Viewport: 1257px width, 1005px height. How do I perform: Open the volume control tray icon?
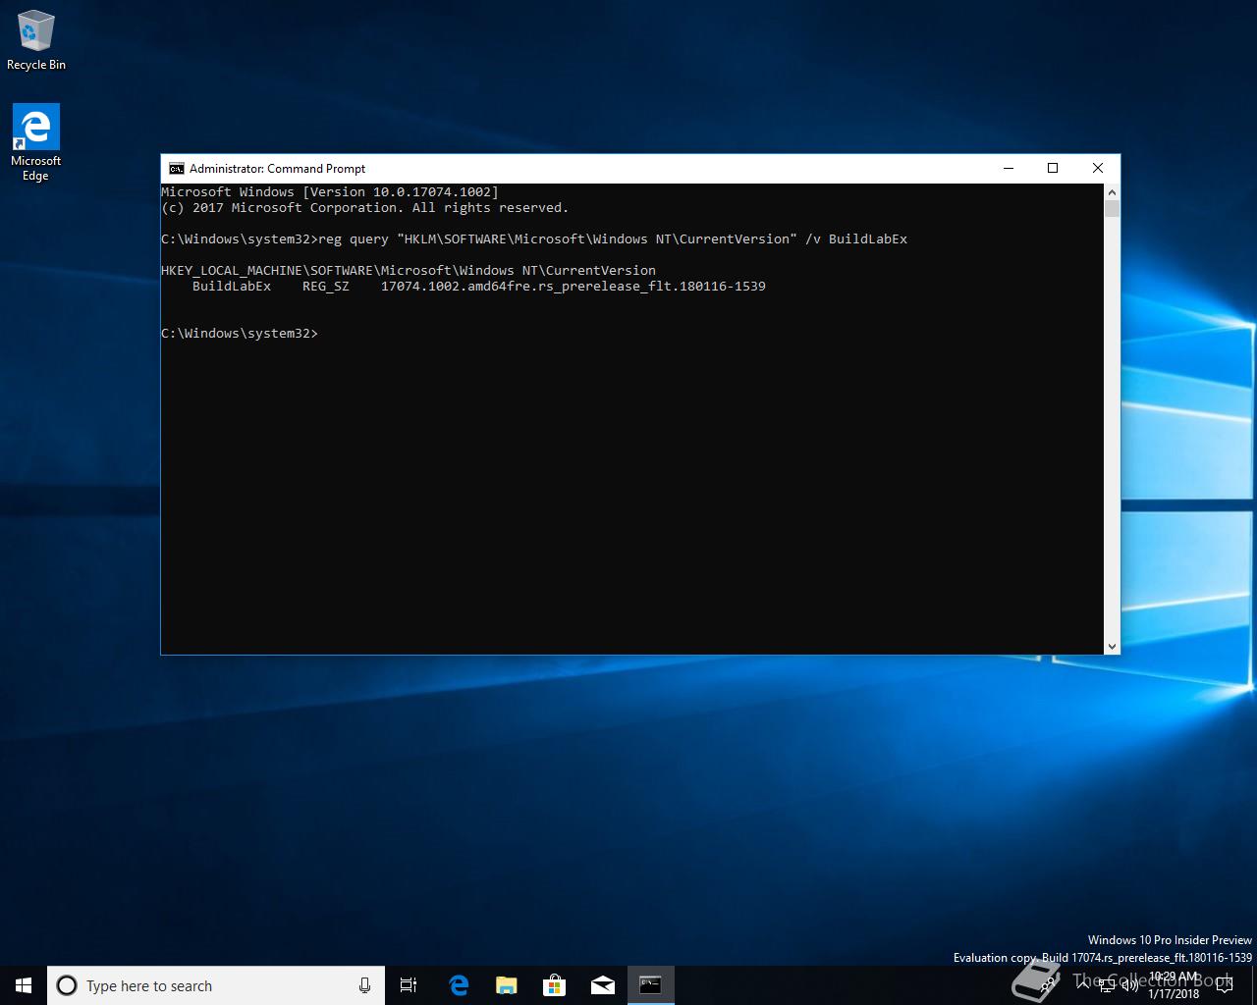pos(1129,985)
